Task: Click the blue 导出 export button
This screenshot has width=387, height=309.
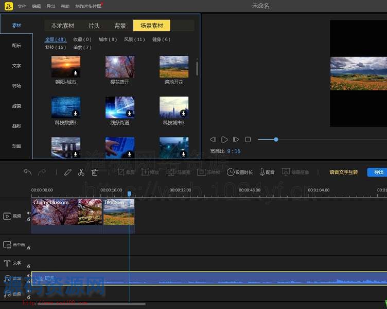Action: click(378, 172)
